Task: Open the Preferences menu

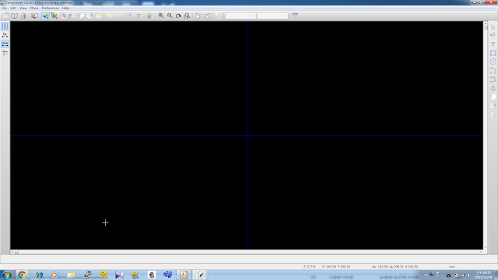Action: click(x=50, y=8)
